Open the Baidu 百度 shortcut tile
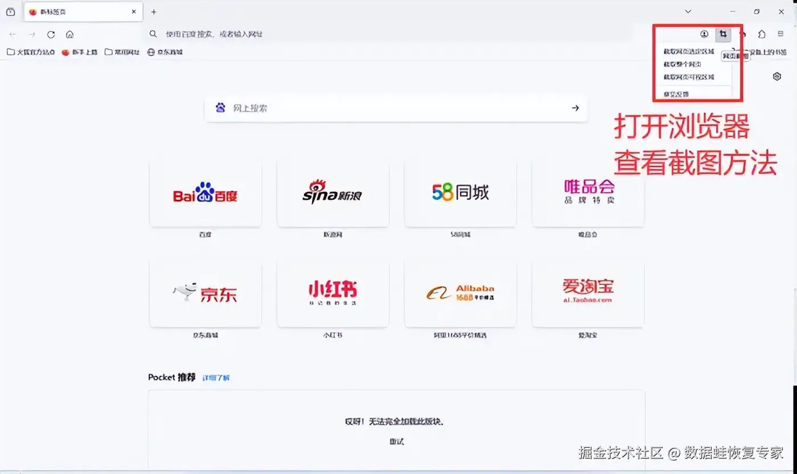Viewport: 797px width, 474px height. [206, 194]
